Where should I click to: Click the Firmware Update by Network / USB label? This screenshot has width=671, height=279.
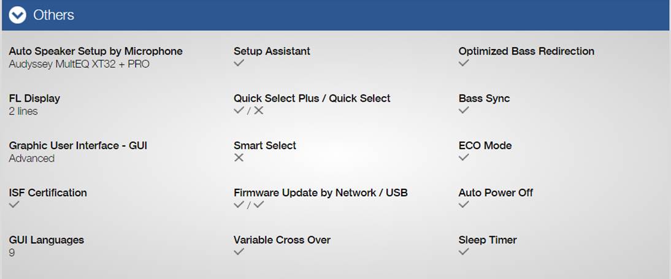point(321,193)
